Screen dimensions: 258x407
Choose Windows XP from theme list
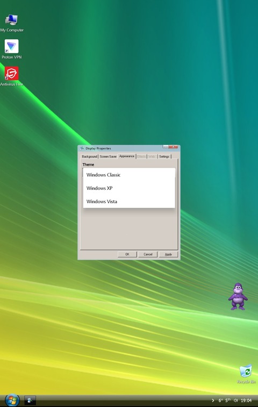coord(129,188)
